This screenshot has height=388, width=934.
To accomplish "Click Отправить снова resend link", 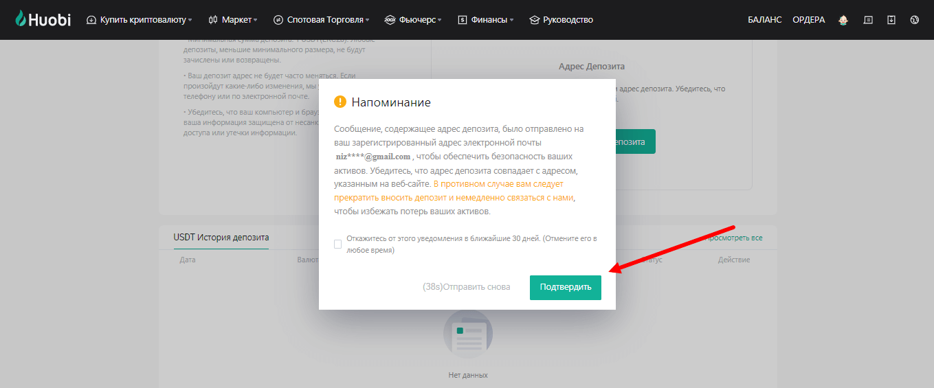I will (x=467, y=287).
